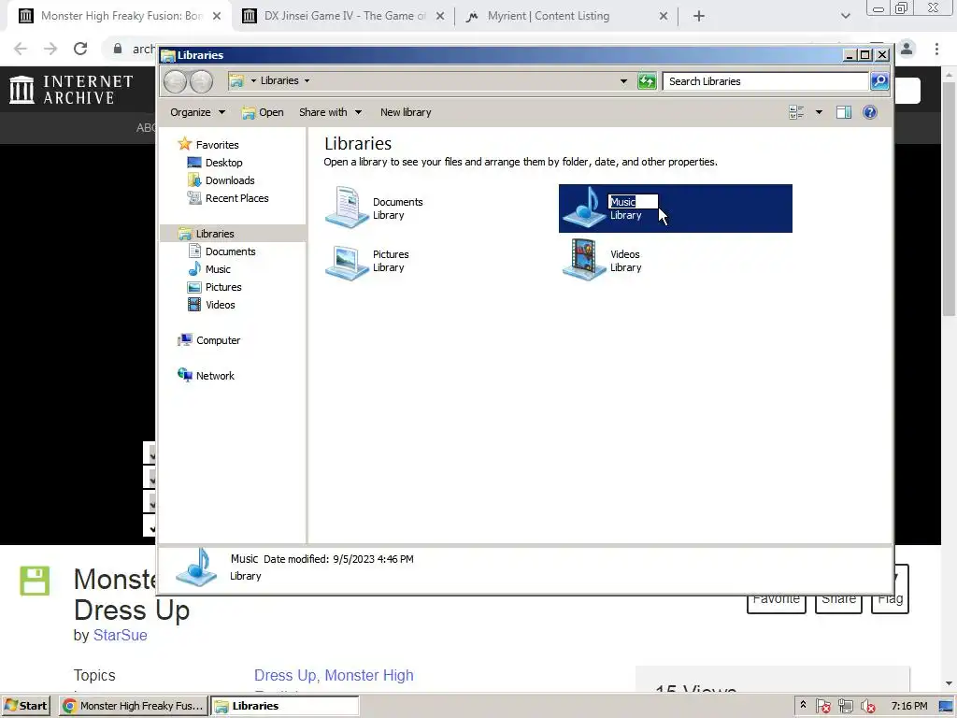Click Chrome's forward navigation arrow
Screen dimensions: 957x718
pos(50,49)
